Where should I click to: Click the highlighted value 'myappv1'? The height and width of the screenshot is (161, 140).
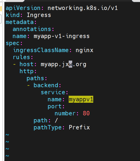point(81,100)
